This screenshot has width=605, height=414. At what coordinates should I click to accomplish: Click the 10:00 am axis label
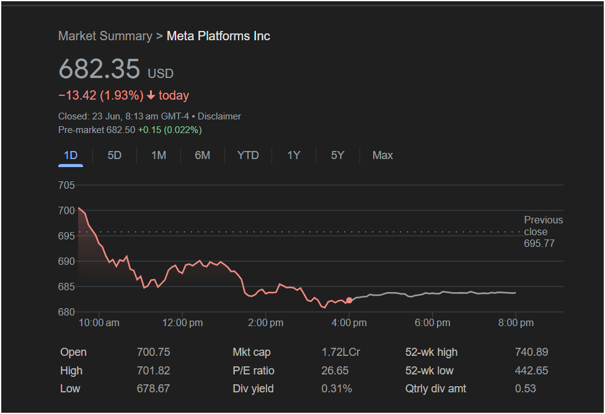[99, 323]
